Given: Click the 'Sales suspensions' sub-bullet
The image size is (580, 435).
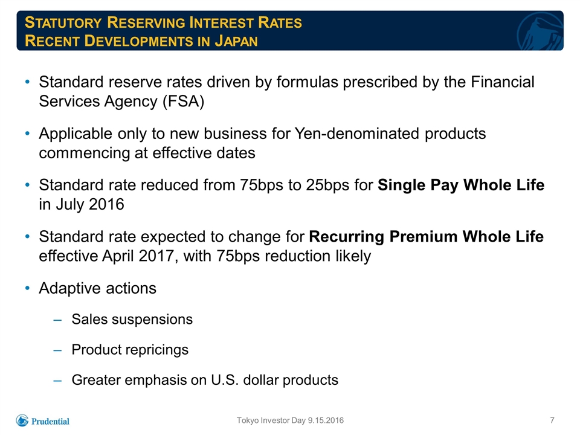Looking at the screenshot, I should 132,319.
